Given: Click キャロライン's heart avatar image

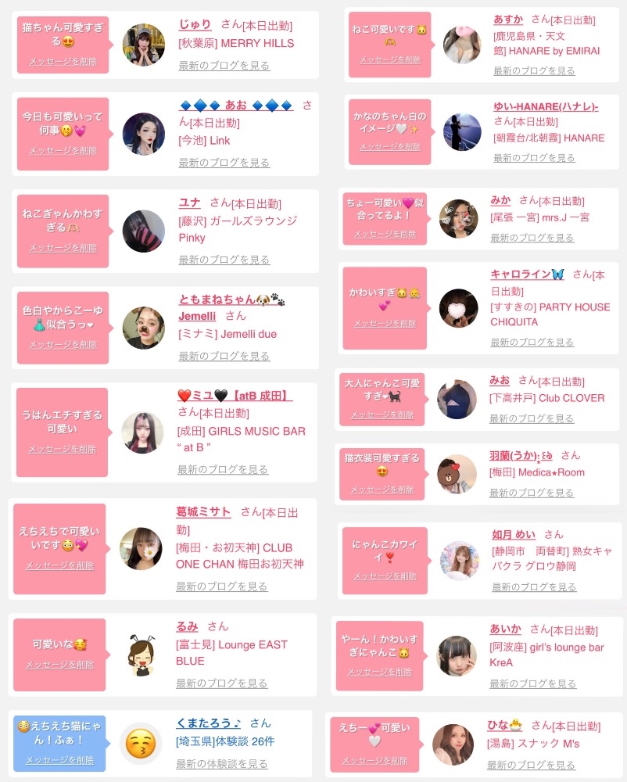Looking at the screenshot, I should pyautogui.click(x=459, y=308).
